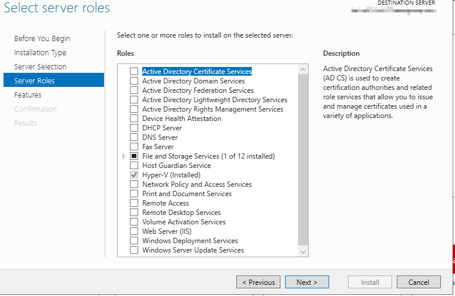Select the Active Directory Certificate Services label
Viewport: 455px width, 296px height.
[197, 71]
